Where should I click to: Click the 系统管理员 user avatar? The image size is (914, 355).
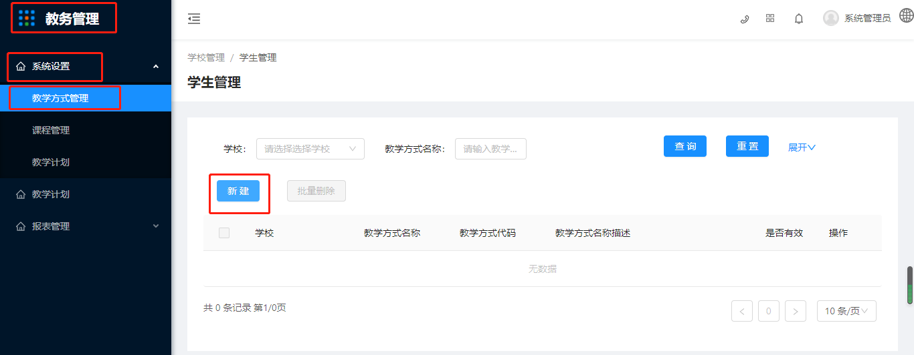[831, 18]
